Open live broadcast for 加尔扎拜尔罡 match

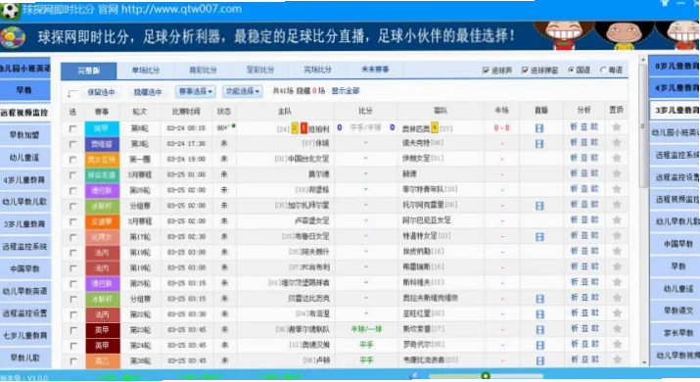[x=539, y=206]
